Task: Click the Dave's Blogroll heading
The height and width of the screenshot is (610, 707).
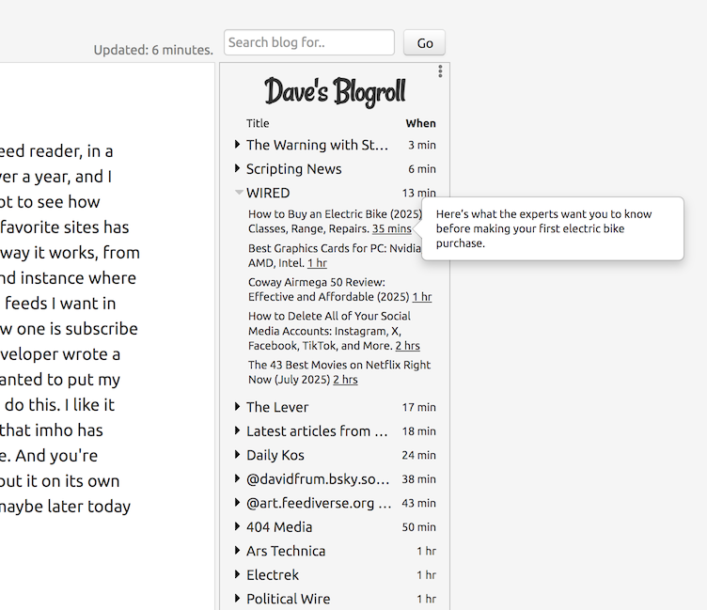Action: [335, 92]
